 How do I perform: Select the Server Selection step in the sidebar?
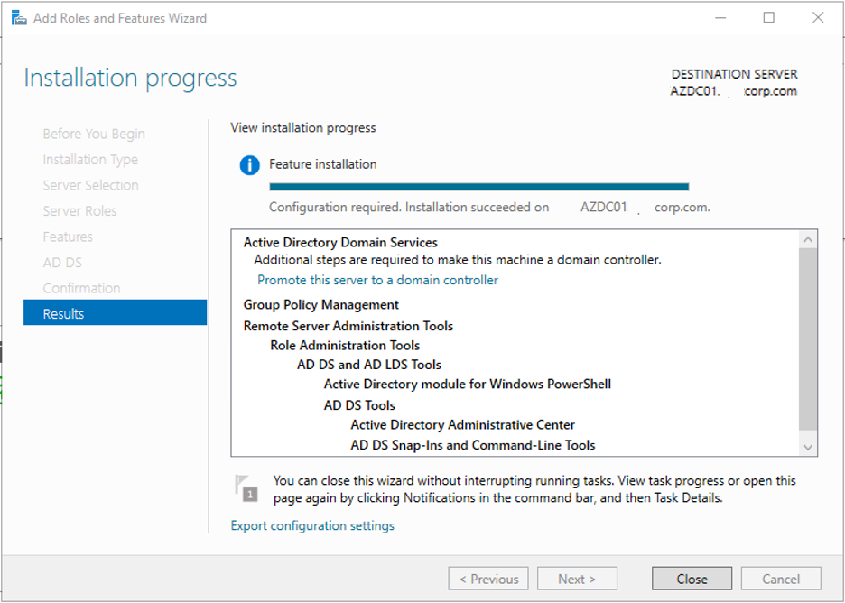90,185
